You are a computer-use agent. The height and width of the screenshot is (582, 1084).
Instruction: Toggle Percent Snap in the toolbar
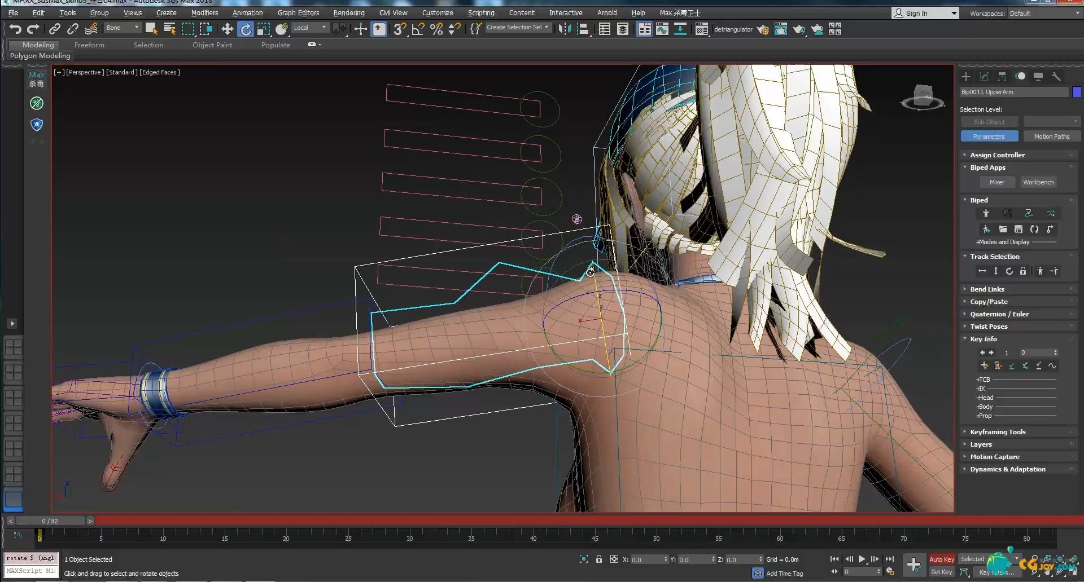tap(436, 29)
